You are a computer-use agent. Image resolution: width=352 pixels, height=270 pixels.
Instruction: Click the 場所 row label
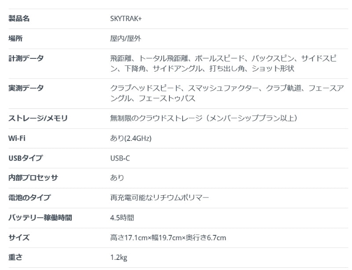click(x=15, y=39)
